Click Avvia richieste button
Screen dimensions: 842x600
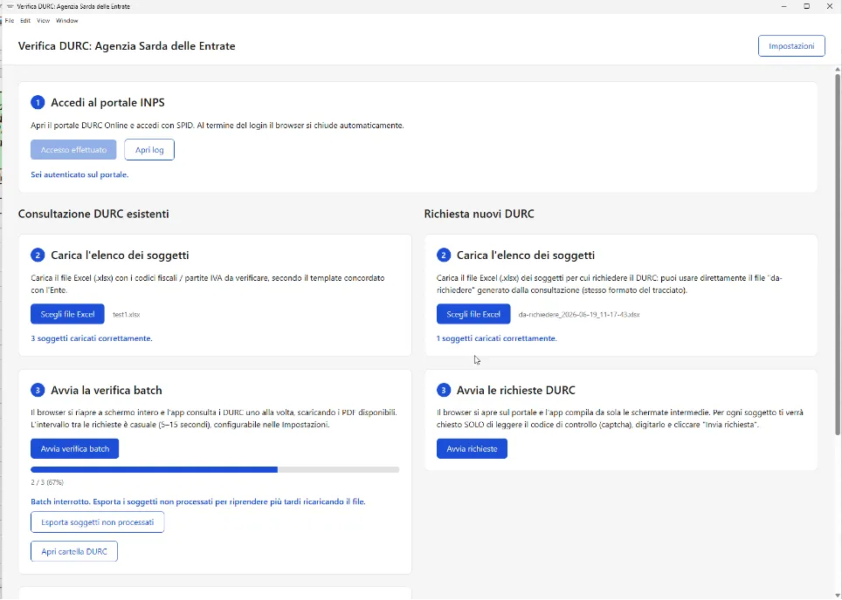coord(472,449)
